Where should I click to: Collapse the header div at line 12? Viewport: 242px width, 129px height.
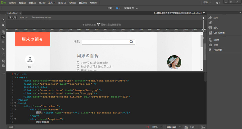point(15,109)
